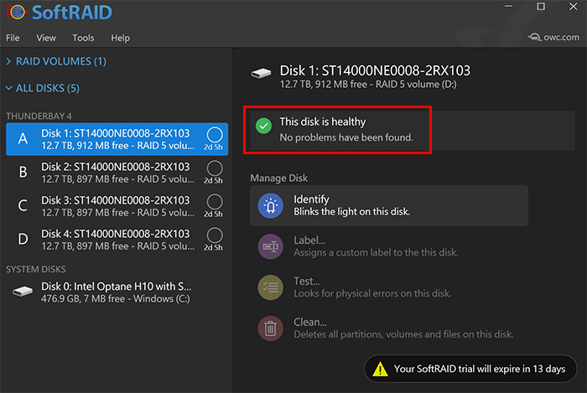Click the circle status indicator for Disk 3
This screenshot has height=393, width=587.
tap(215, 202)
